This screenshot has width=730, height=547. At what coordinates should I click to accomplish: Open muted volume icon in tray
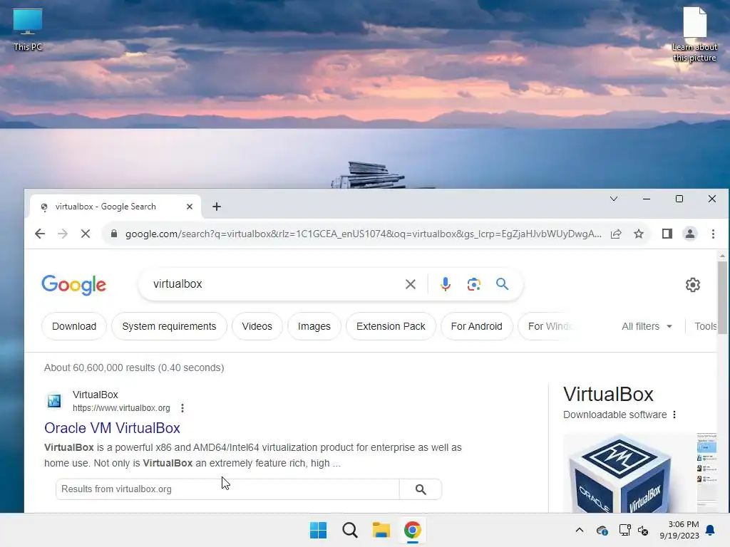[643, 530]
